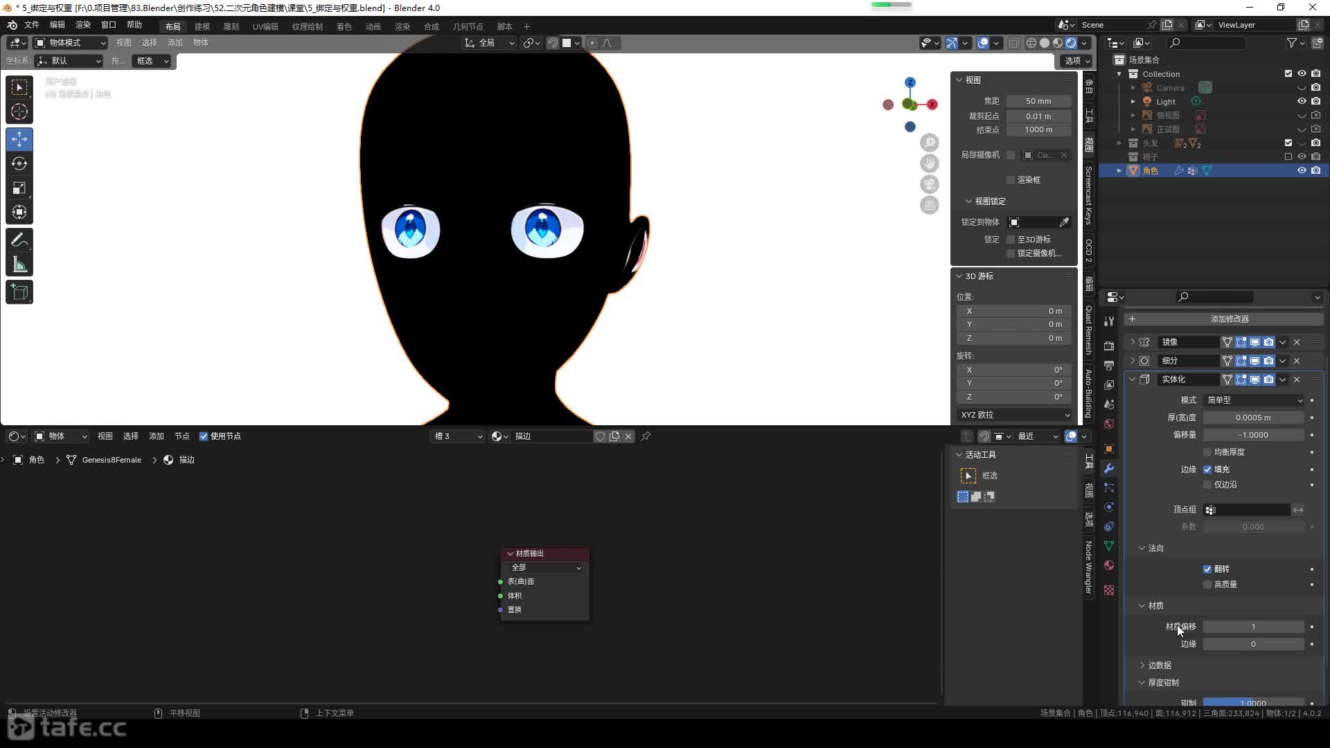Switch to wireframe viewport shading
The width and height of the screenshot is (1330, 748).
pyautogui.click(x=1031, y=43)
